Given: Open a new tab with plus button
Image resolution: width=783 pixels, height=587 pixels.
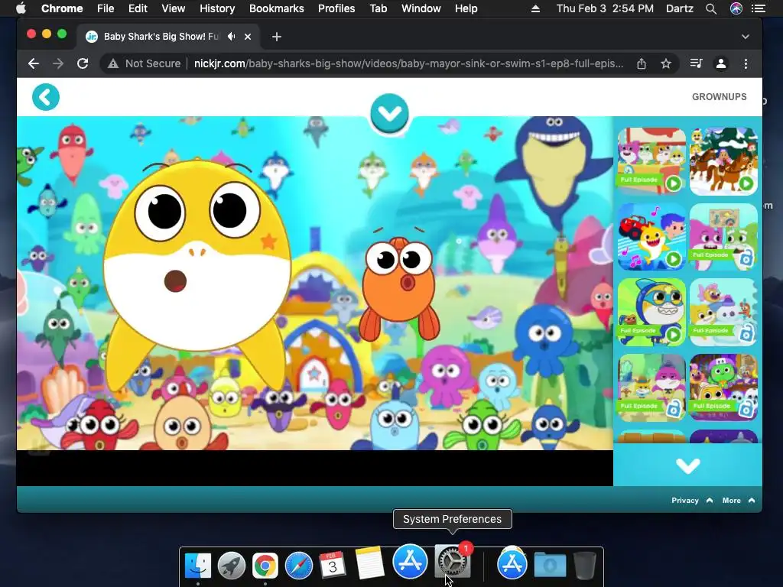Looking at the screenshot, I should click(x=277, y=37).
